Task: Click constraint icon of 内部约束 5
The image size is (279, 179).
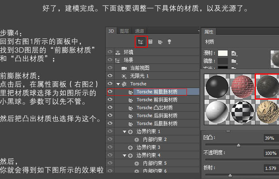Action: [137, 164]
